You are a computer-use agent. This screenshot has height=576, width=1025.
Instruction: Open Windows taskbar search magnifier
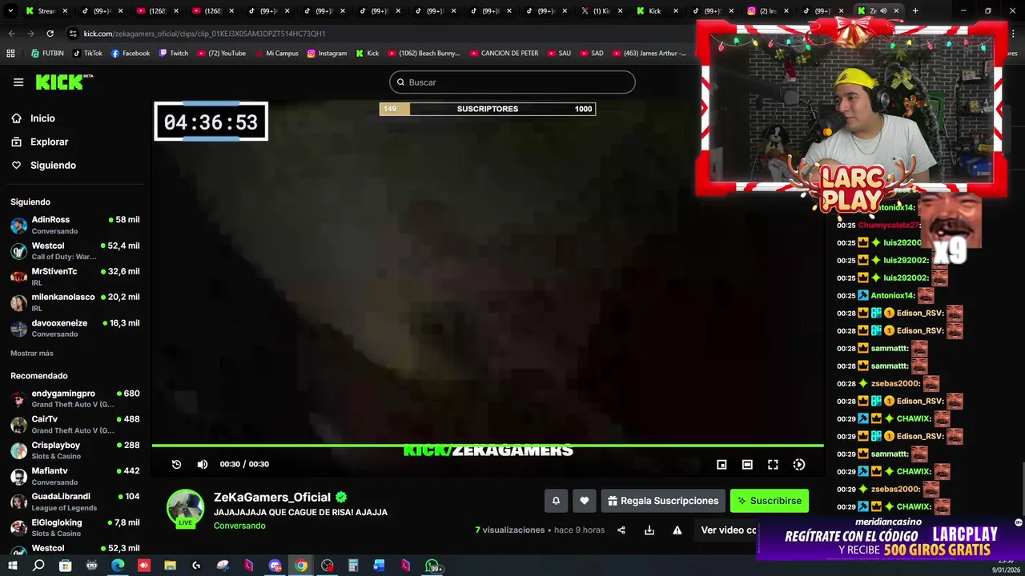38,566
